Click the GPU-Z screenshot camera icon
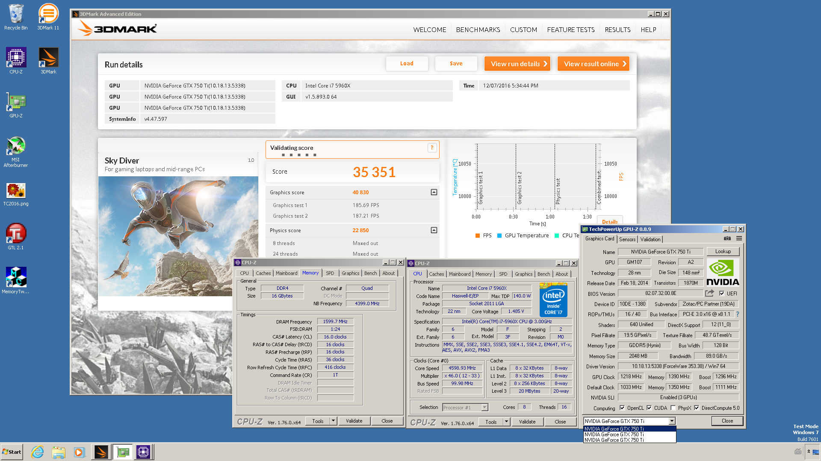This screenshot has width=821, height=461. coord(727,239)
